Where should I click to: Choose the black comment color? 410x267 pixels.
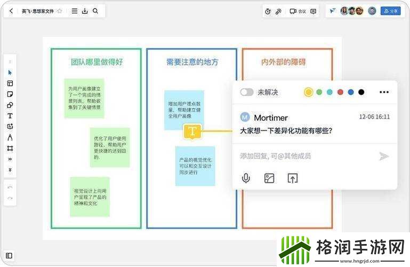pos(361,92)
